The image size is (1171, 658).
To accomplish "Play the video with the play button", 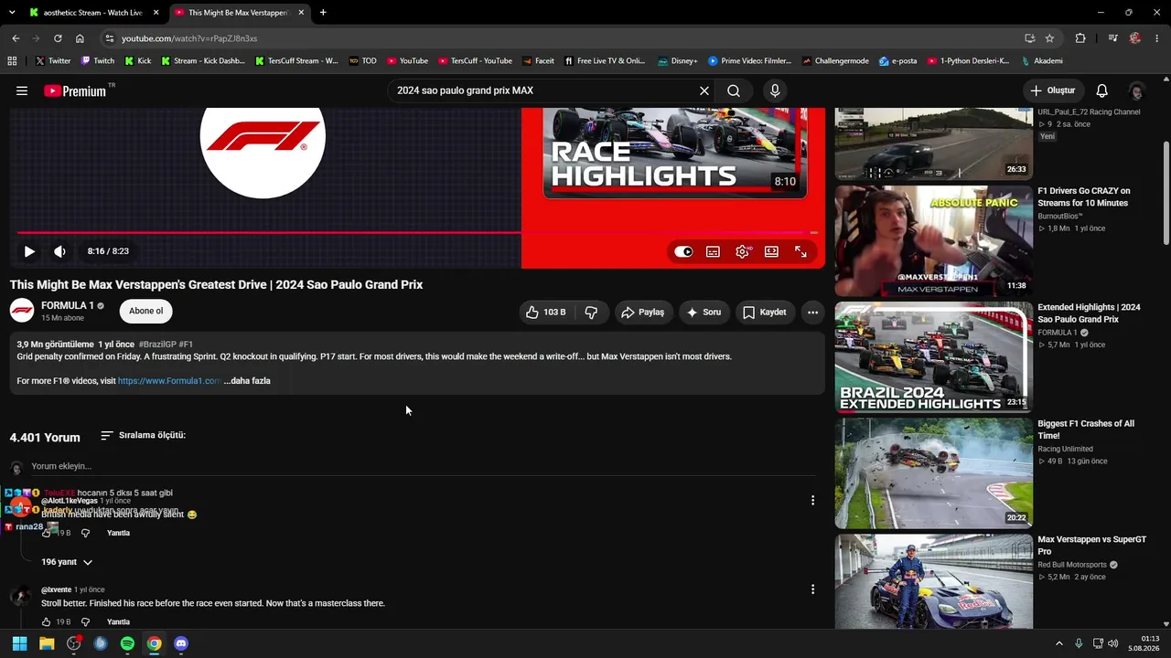I will coord(29,251).
